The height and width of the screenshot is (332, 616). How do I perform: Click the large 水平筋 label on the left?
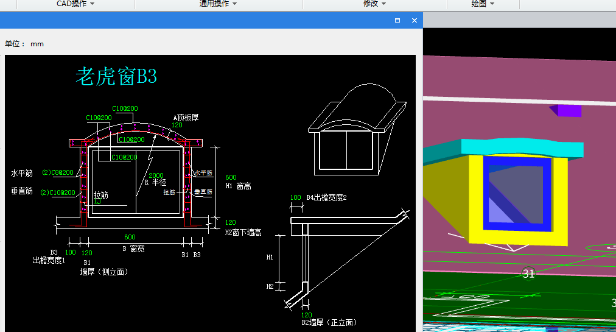pyautogui.click(x=21, y=173)
